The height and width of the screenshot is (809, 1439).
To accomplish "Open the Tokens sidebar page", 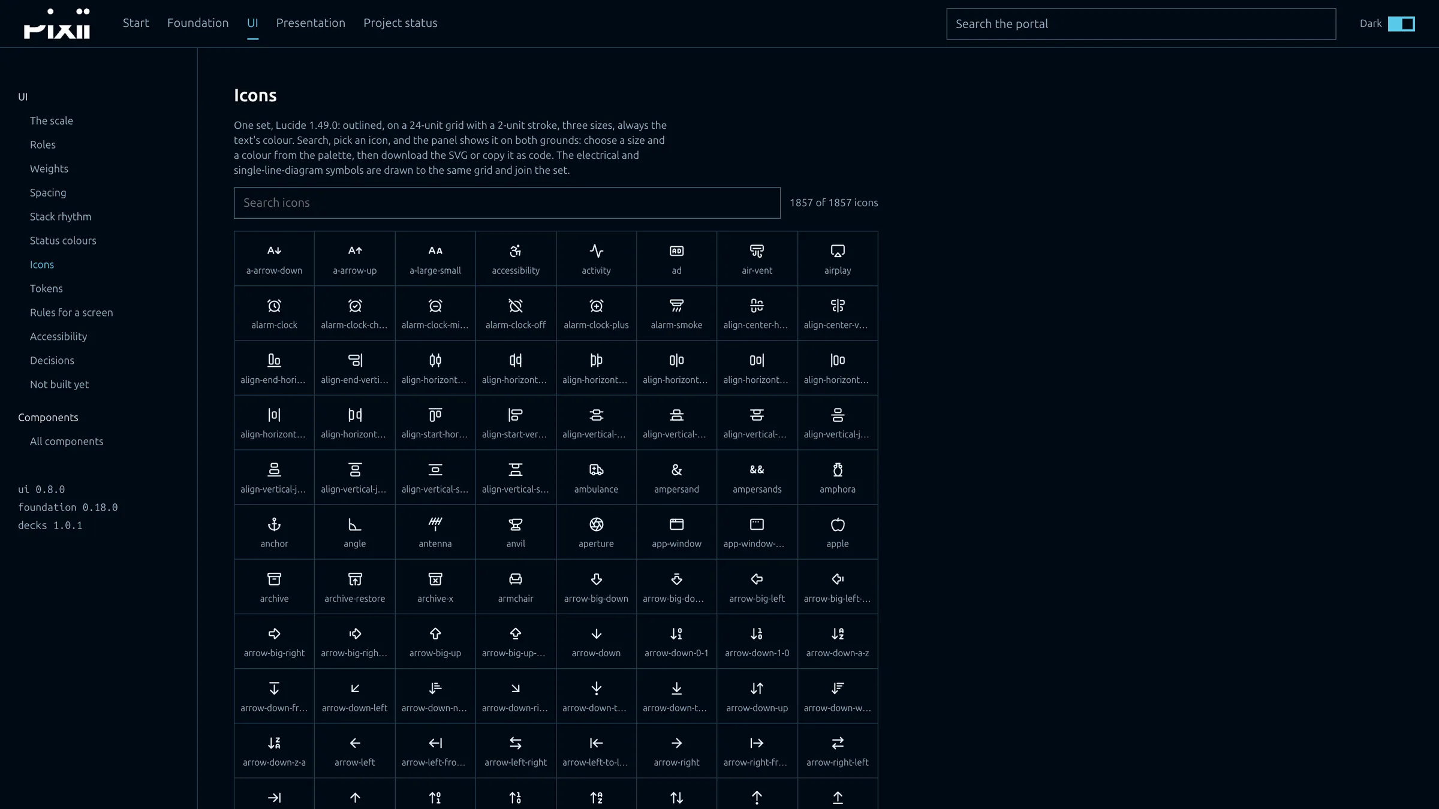I will (x=46, y=288).
